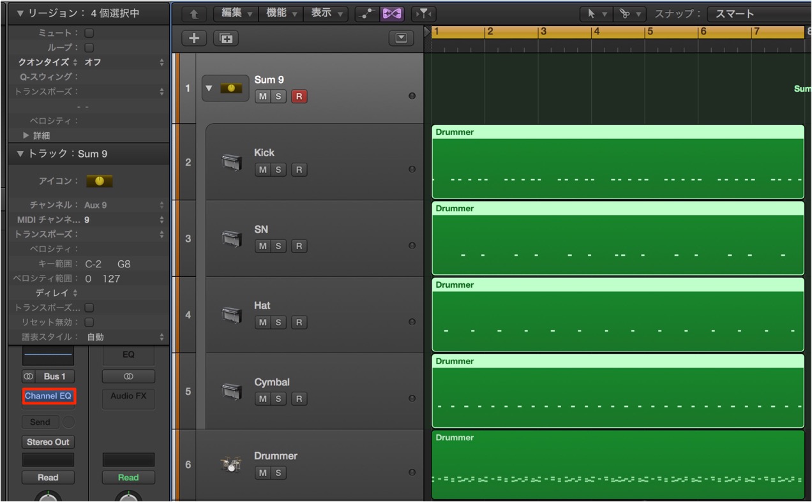Click the up arrow button above tracks
Image resolution: width=812 pixels, height=502 pixels.
194,14
